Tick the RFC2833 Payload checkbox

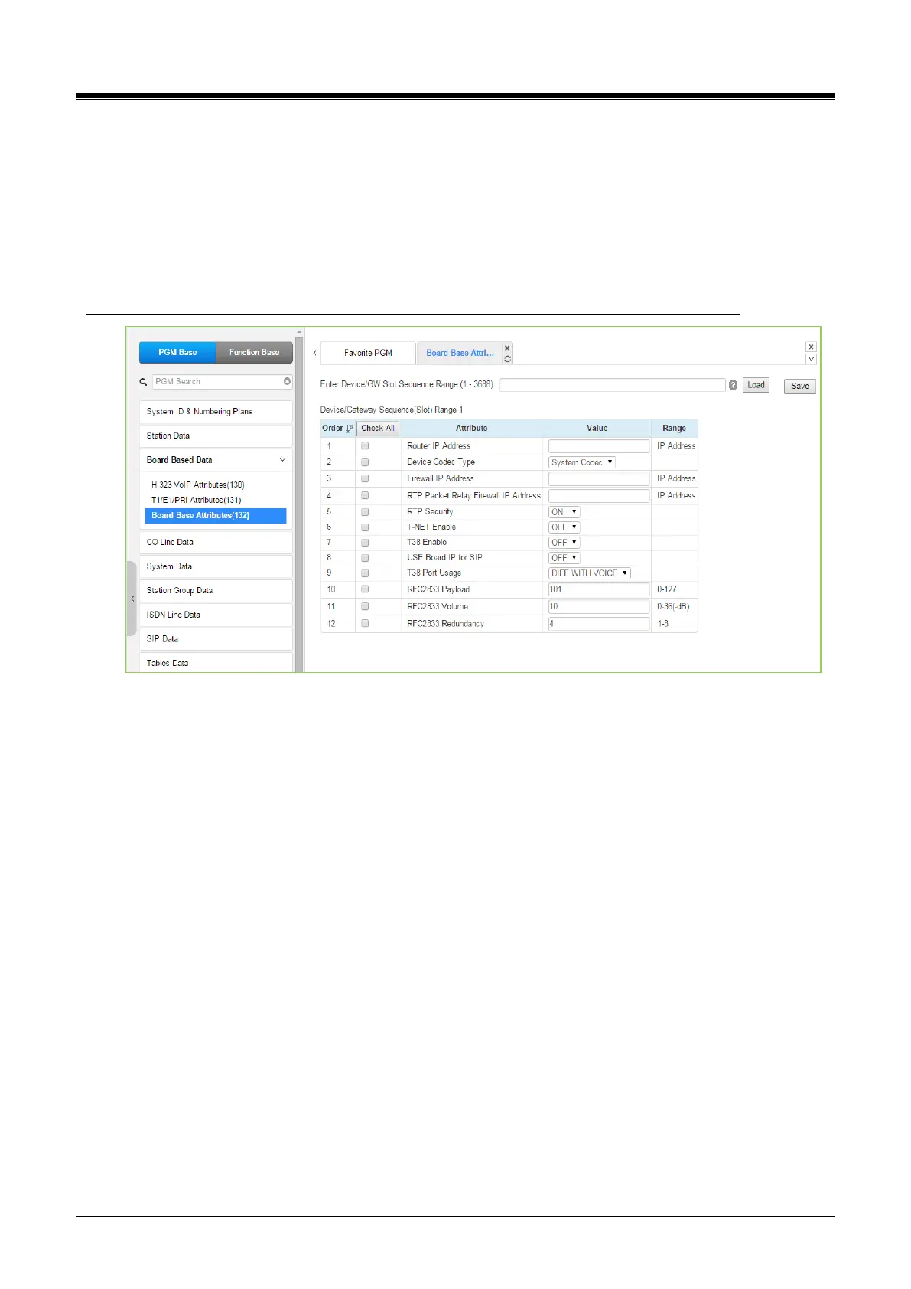[x=365, y=589]
